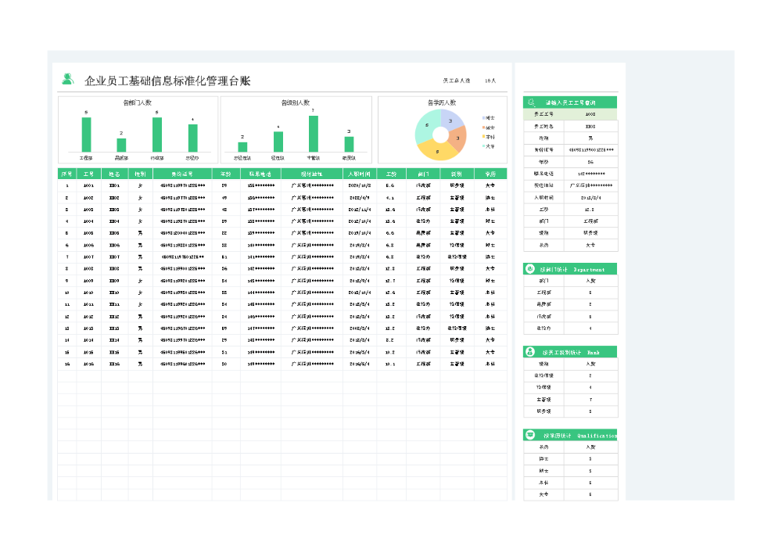Select the 身份证号 column header
The height and width of the screenshot is (560, 782).
point(182,174)
